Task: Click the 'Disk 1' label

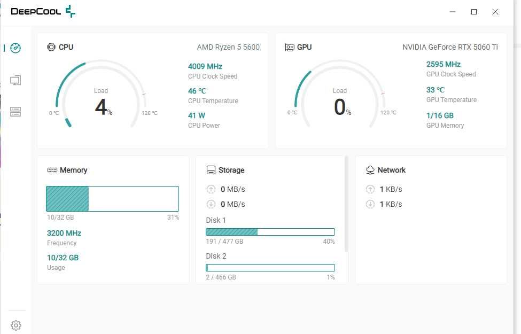Action: point(216,220)
